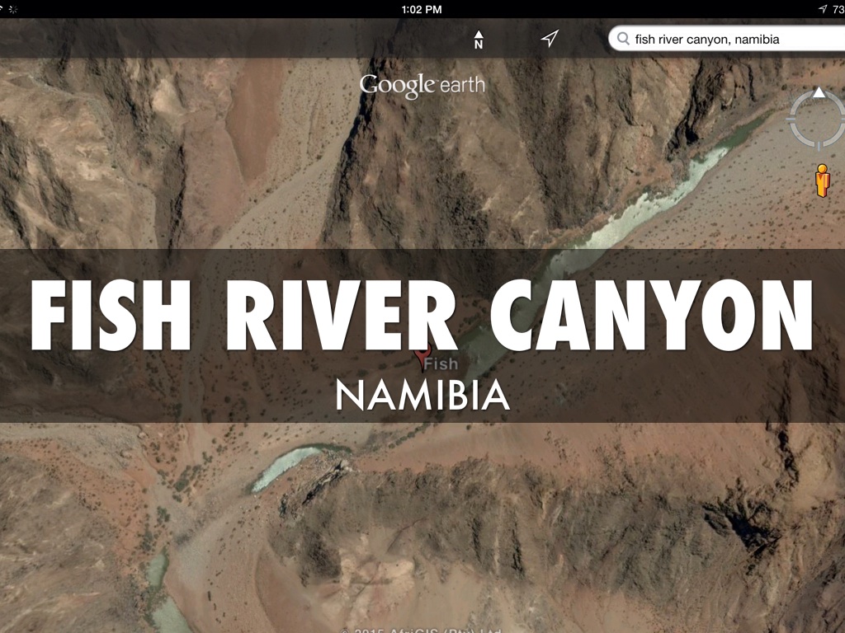Tap the battery percentage showing 73
Image resolution: width=845 pixels, height=633 pixels.
(x=838, y=9)
